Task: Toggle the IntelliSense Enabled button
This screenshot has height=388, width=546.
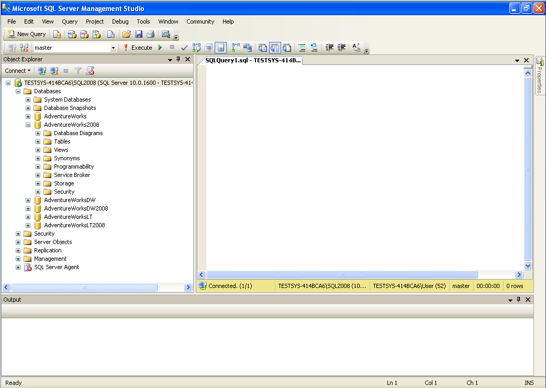Action: [x=221, y=48]
